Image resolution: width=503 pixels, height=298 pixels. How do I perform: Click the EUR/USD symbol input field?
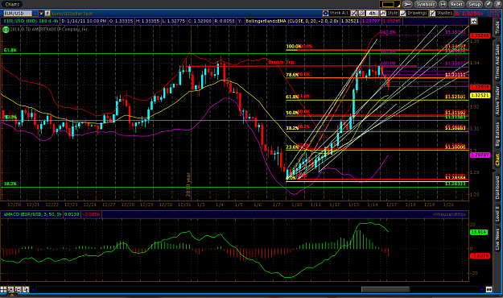click(x=18, y=13)
